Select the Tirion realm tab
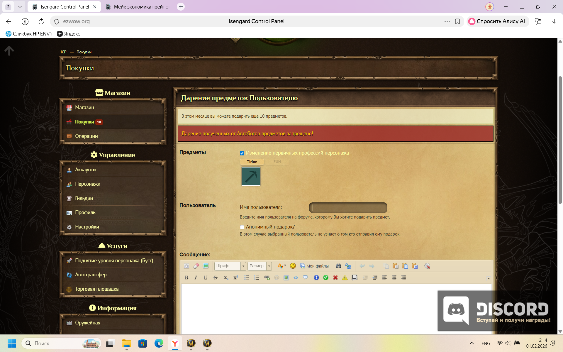 click(x=252, y=162)
